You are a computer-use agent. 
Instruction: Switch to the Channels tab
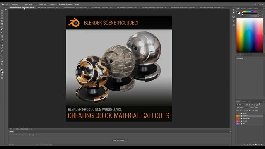244,101
